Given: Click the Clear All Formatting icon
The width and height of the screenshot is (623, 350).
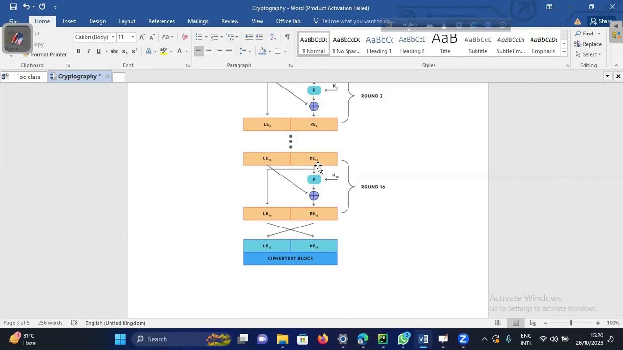Looking at the screenshot, I should (x=184, y=37).
